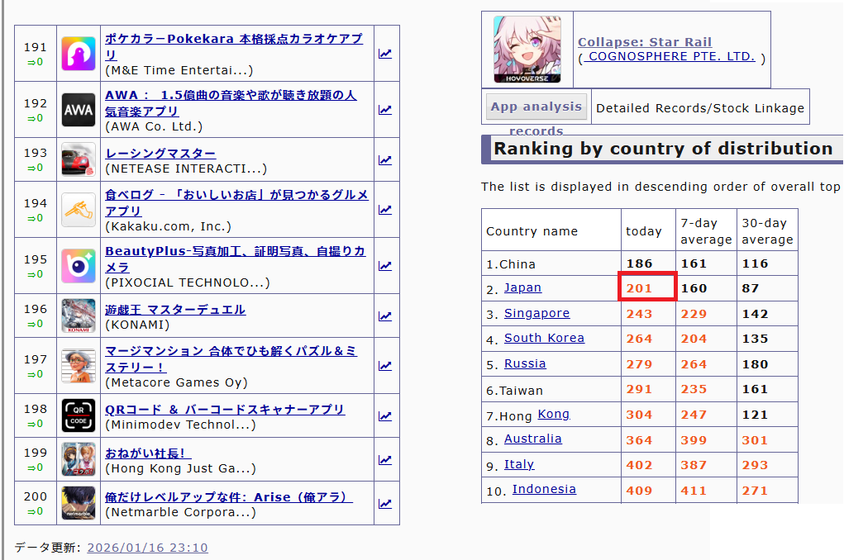
Task: Open the AWA music app link
Action: click(231, 102)
